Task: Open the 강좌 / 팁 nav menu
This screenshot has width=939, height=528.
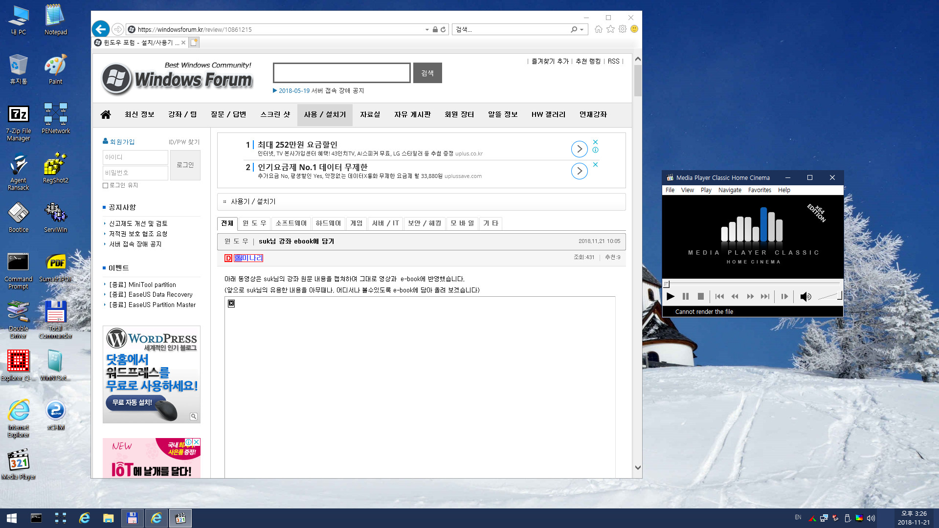Action: (182, 114)
